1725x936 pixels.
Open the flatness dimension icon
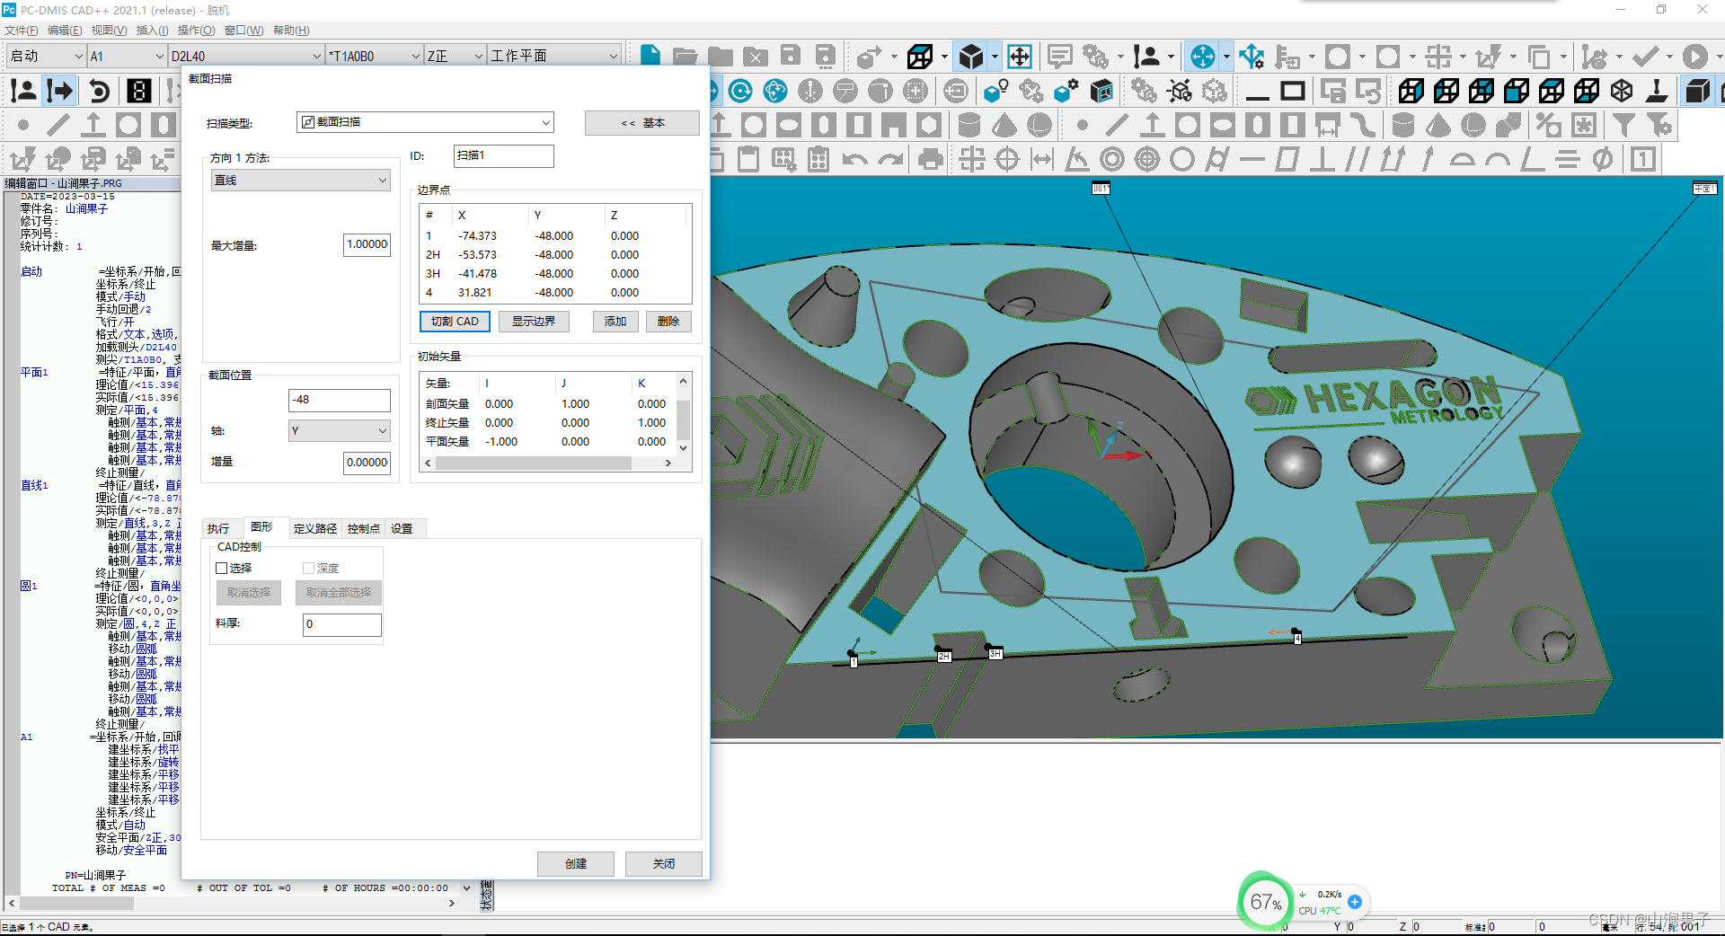(x=1287, y=160)
